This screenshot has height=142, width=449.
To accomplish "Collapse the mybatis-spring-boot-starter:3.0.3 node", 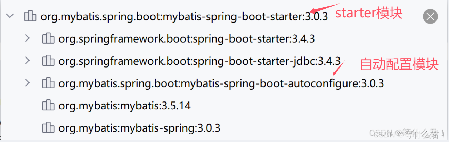I will click(10, 16).
